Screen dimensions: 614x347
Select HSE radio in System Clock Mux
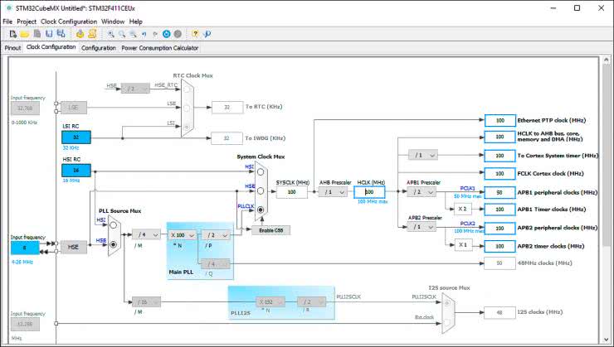(x=262, y=190)
